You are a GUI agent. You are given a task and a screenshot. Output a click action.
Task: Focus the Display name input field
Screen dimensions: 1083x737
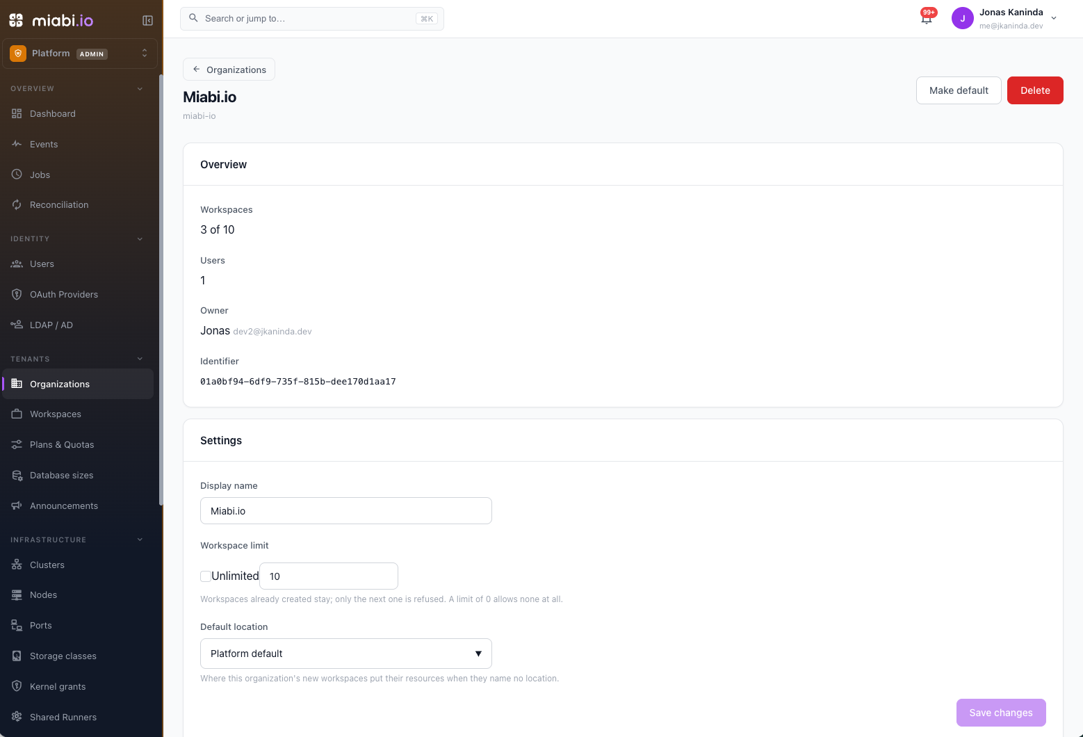coord(346,510)
